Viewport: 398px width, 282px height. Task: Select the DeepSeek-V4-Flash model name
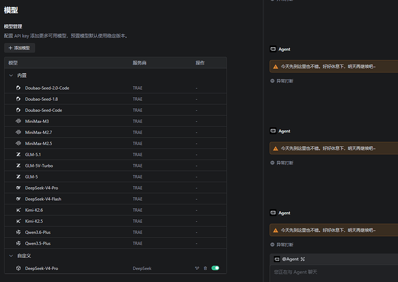[43, 199]
